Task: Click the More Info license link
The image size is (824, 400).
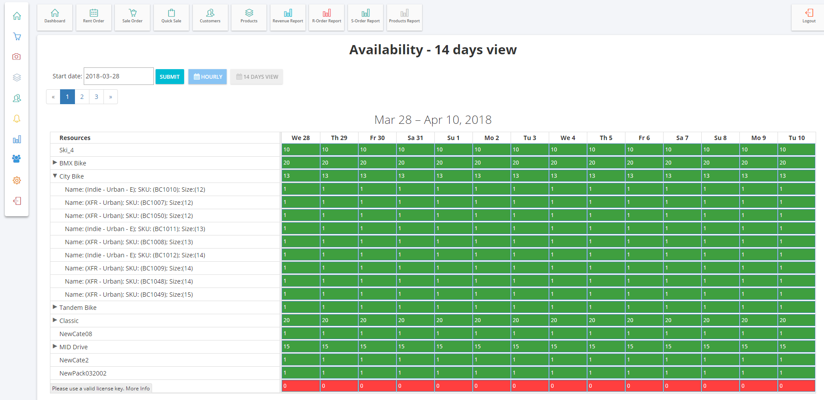Action: click(x=138, y=389)
